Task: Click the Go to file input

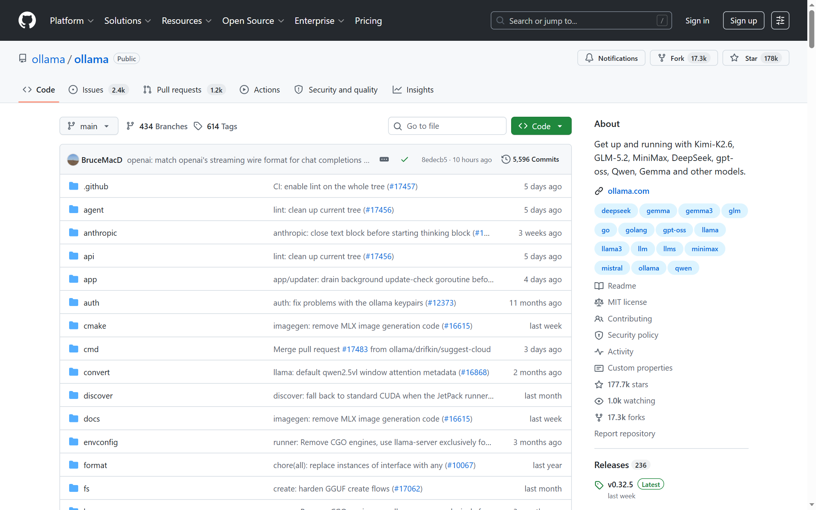Action: tap(447, 126)
